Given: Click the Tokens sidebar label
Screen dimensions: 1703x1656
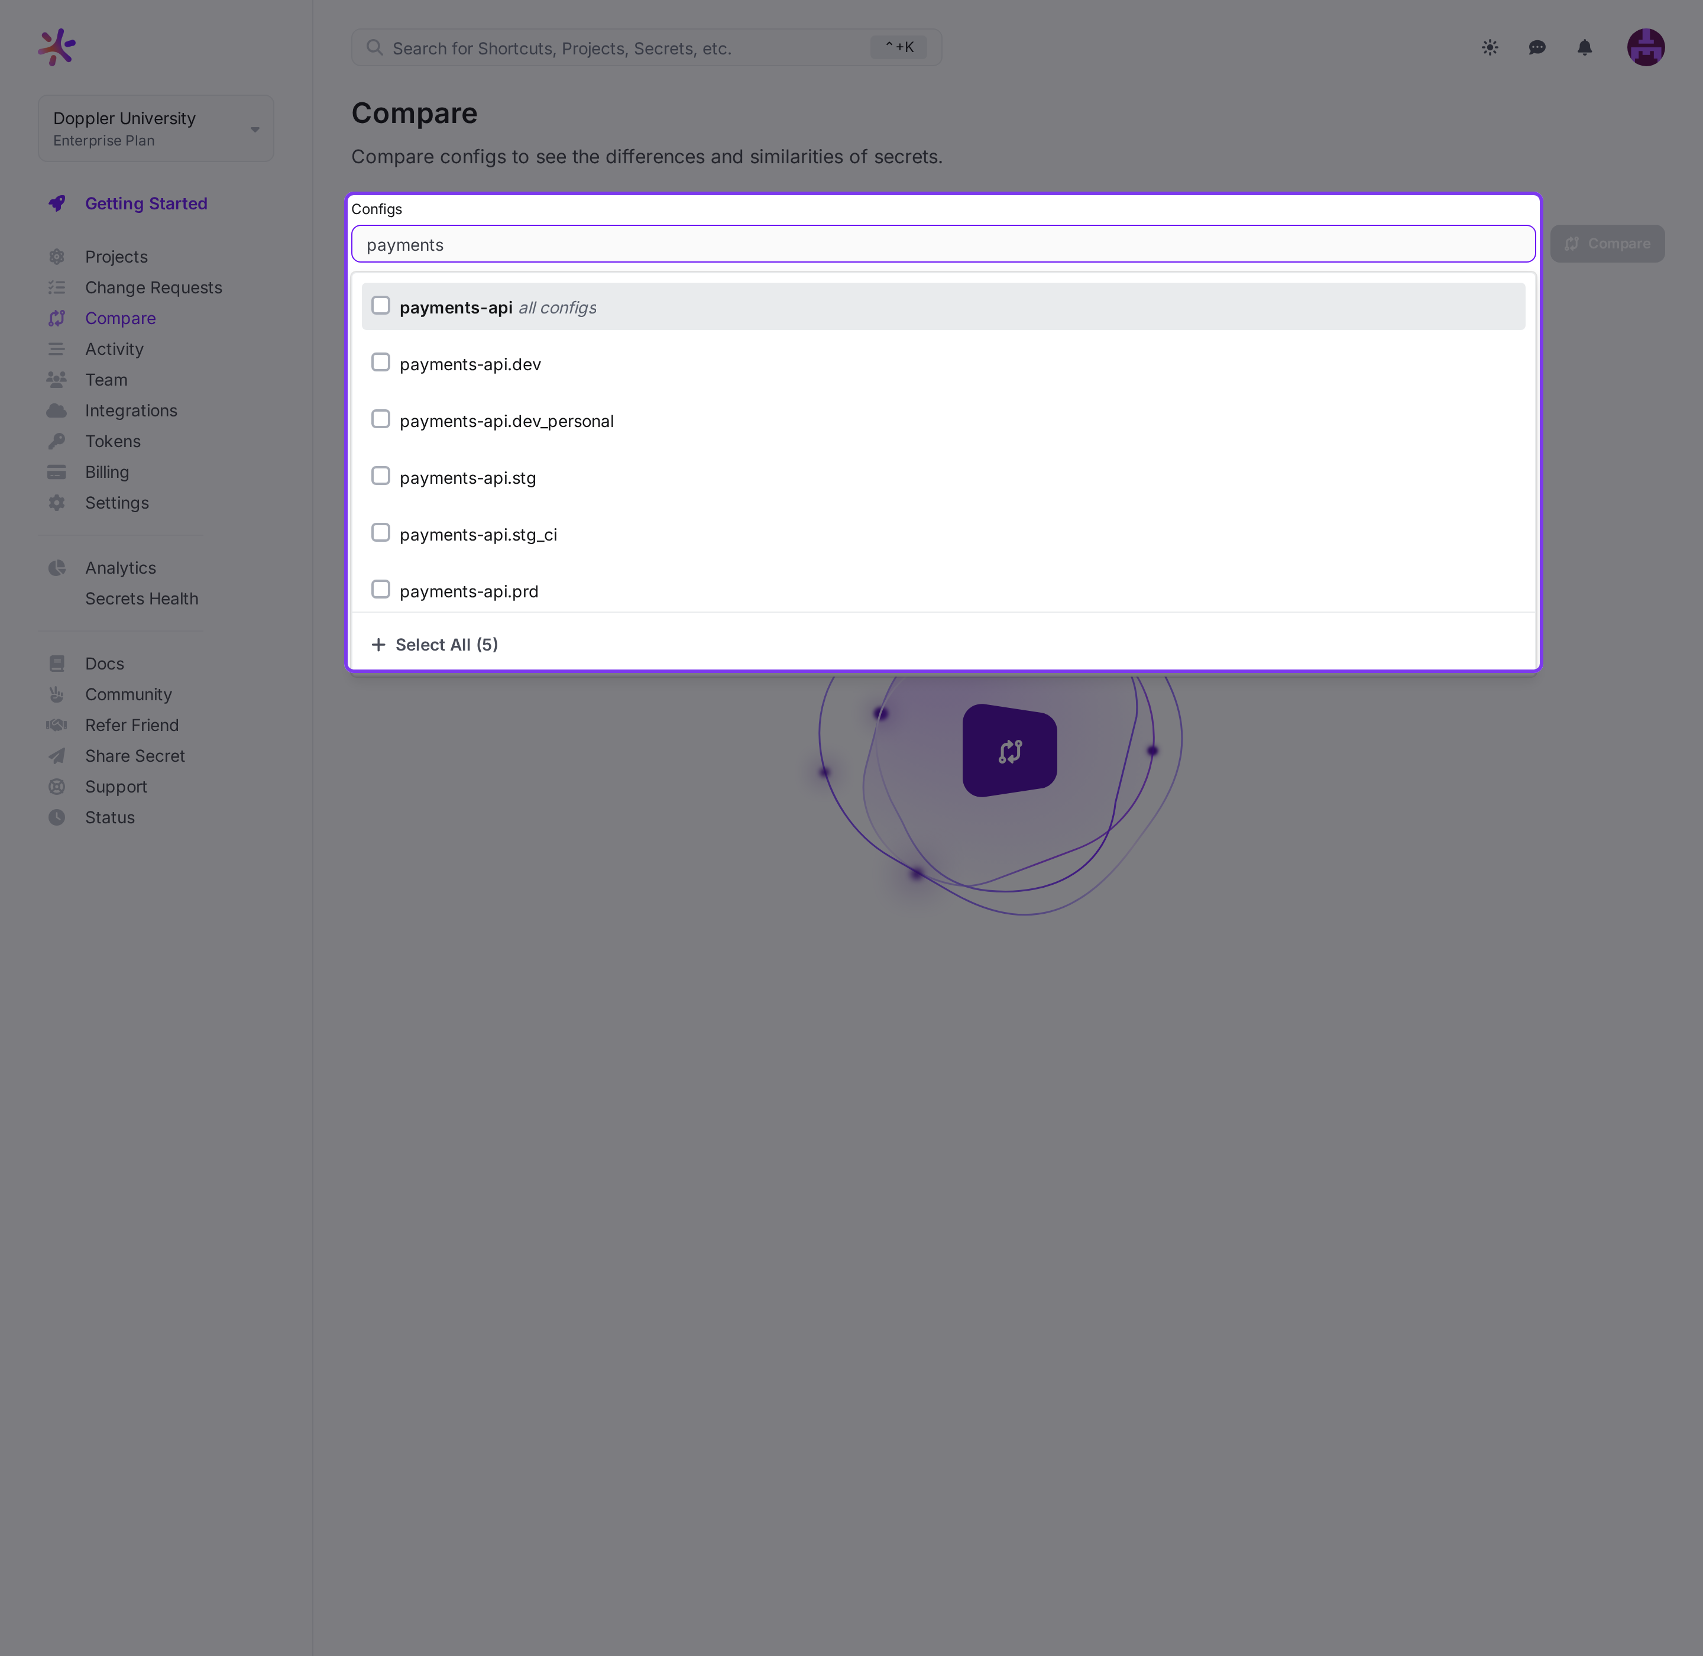Looking at the screenshot, I should [x=113, y=442].
